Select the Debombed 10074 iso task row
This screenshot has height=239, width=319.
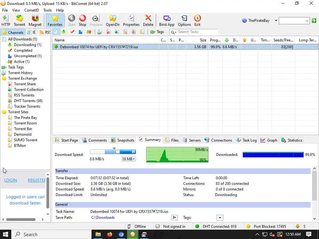tap(185, 47)
